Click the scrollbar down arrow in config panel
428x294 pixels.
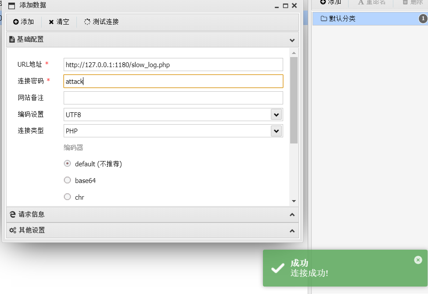coord(294,201)
